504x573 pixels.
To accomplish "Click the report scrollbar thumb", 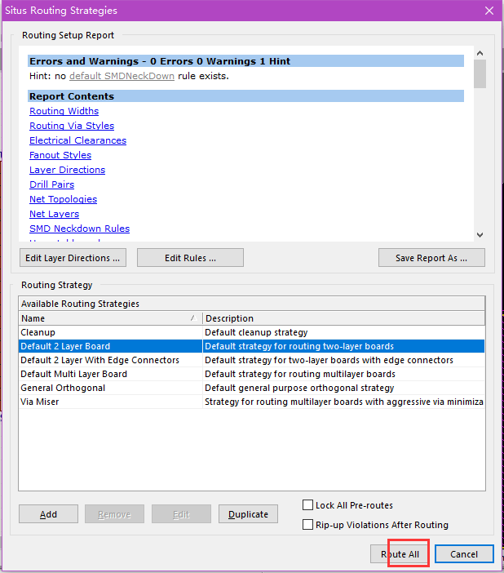I will (x=480, y=73).
